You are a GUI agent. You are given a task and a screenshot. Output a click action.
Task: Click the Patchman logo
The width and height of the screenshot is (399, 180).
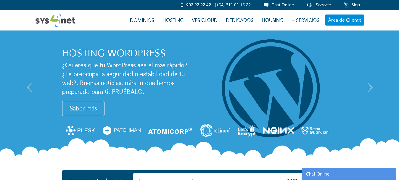pos(122,130)
